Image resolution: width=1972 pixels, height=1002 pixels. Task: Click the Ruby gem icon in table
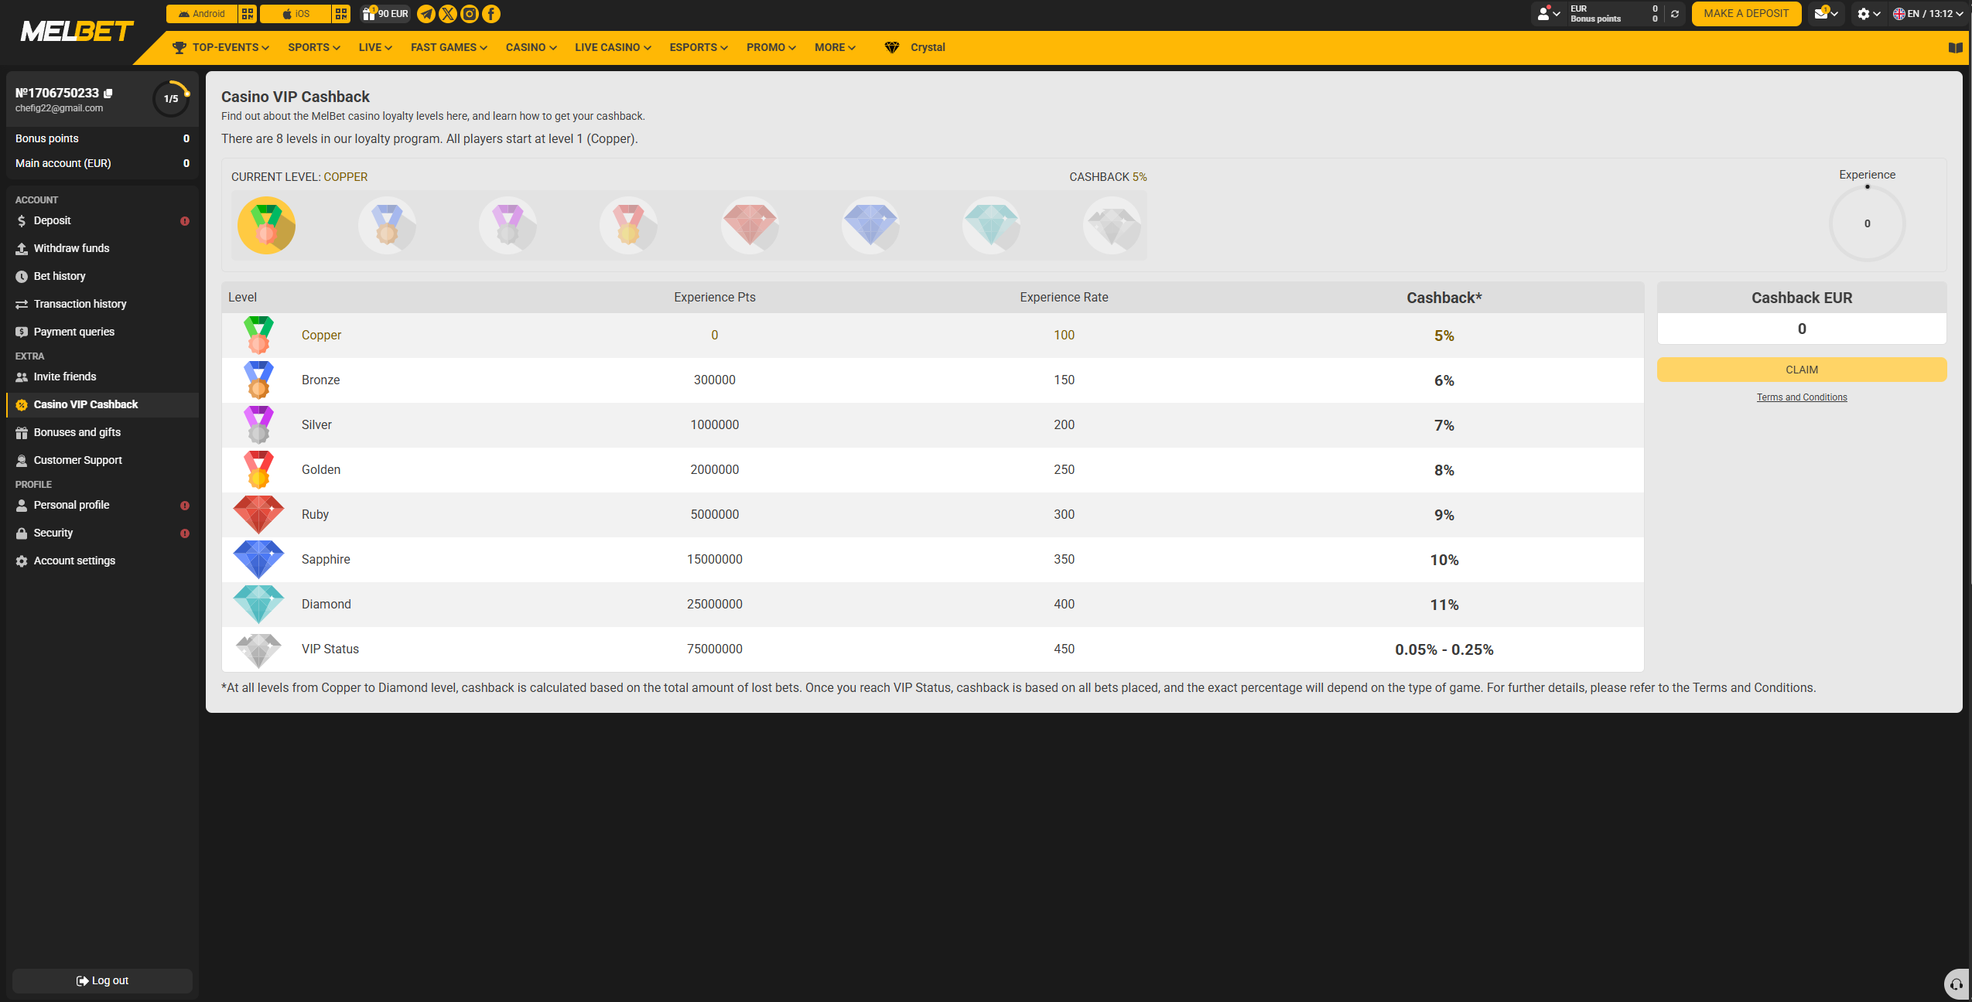[x=258, y=515]
